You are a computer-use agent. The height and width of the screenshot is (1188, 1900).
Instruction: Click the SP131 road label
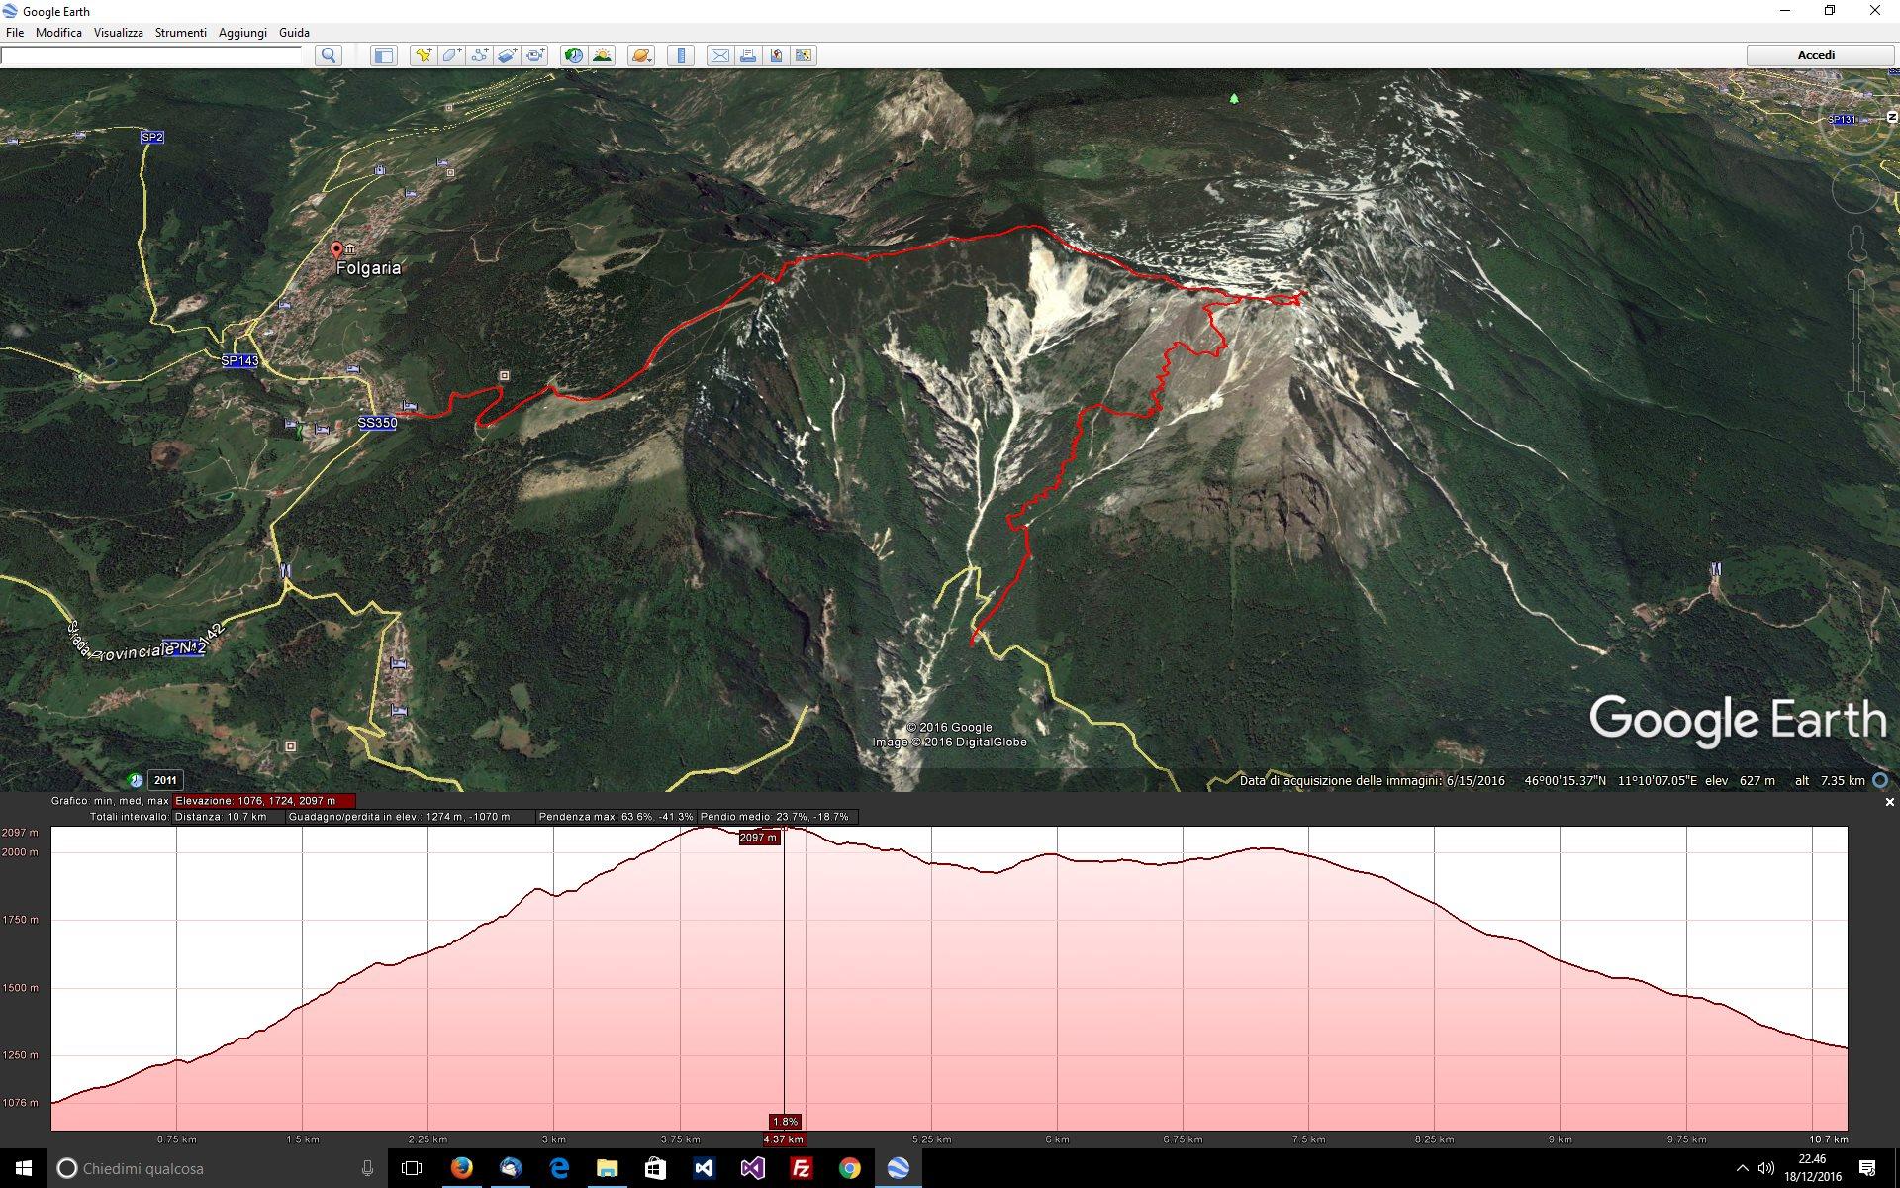click(x=1842, y=120)
